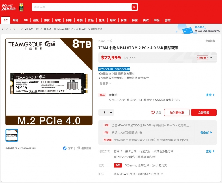This screenshot has width=222, height=183.
Task: Open the 居家 category tab
Action: click(113, 20)
